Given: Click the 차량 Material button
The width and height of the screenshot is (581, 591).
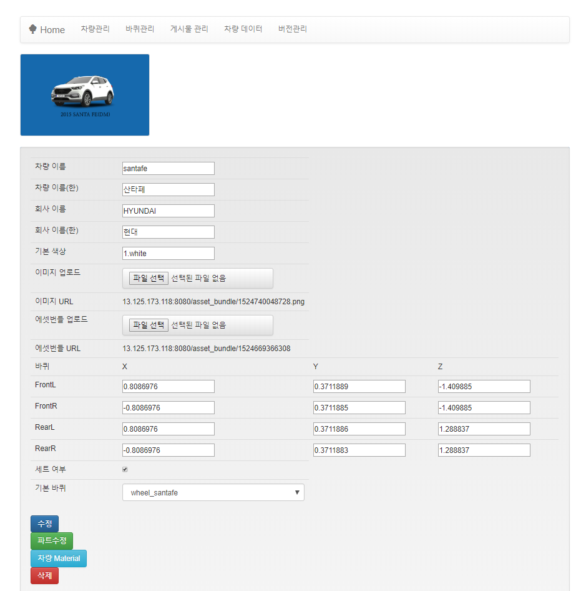Looking at the screenshot, I should tap(59, 559).
